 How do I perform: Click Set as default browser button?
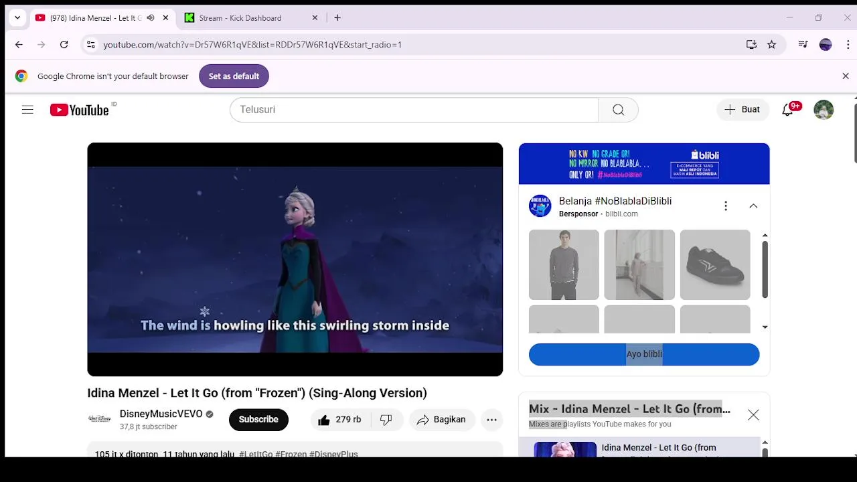[x=234, y=76]
